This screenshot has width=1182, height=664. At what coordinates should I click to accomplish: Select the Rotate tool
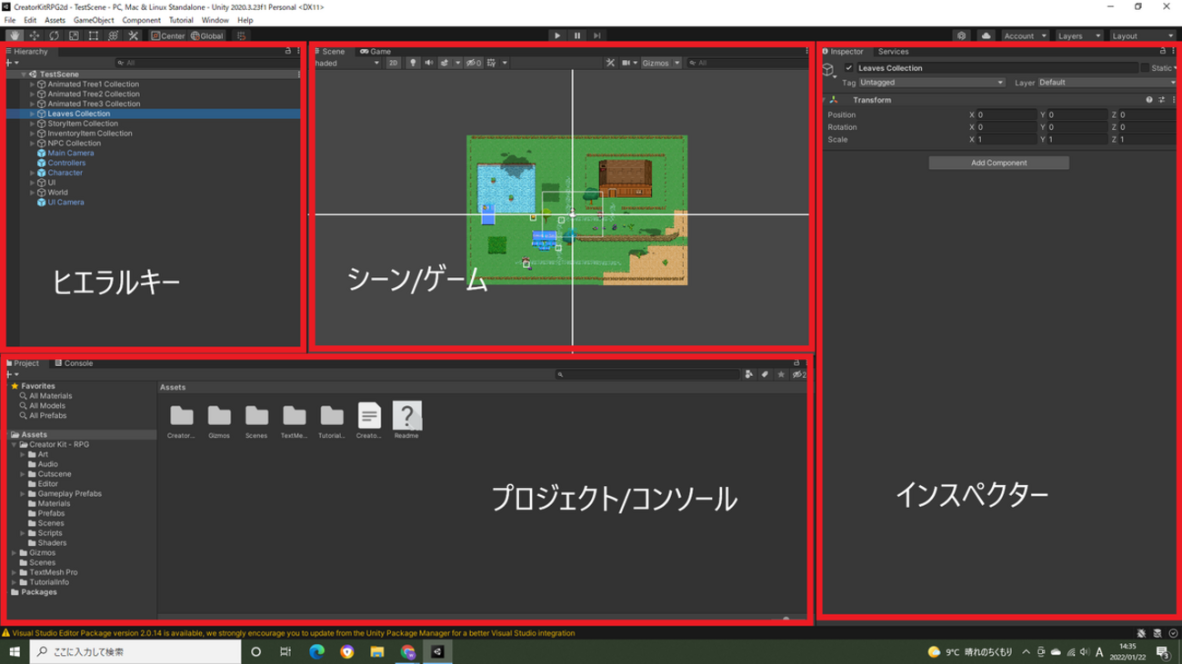[x=54, y=35]
